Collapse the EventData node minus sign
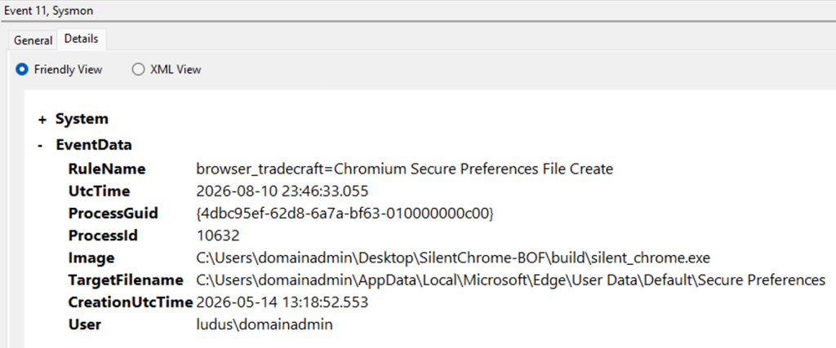Image resolution: width=836 pixels, height=348 pixels. click(41, 145)
